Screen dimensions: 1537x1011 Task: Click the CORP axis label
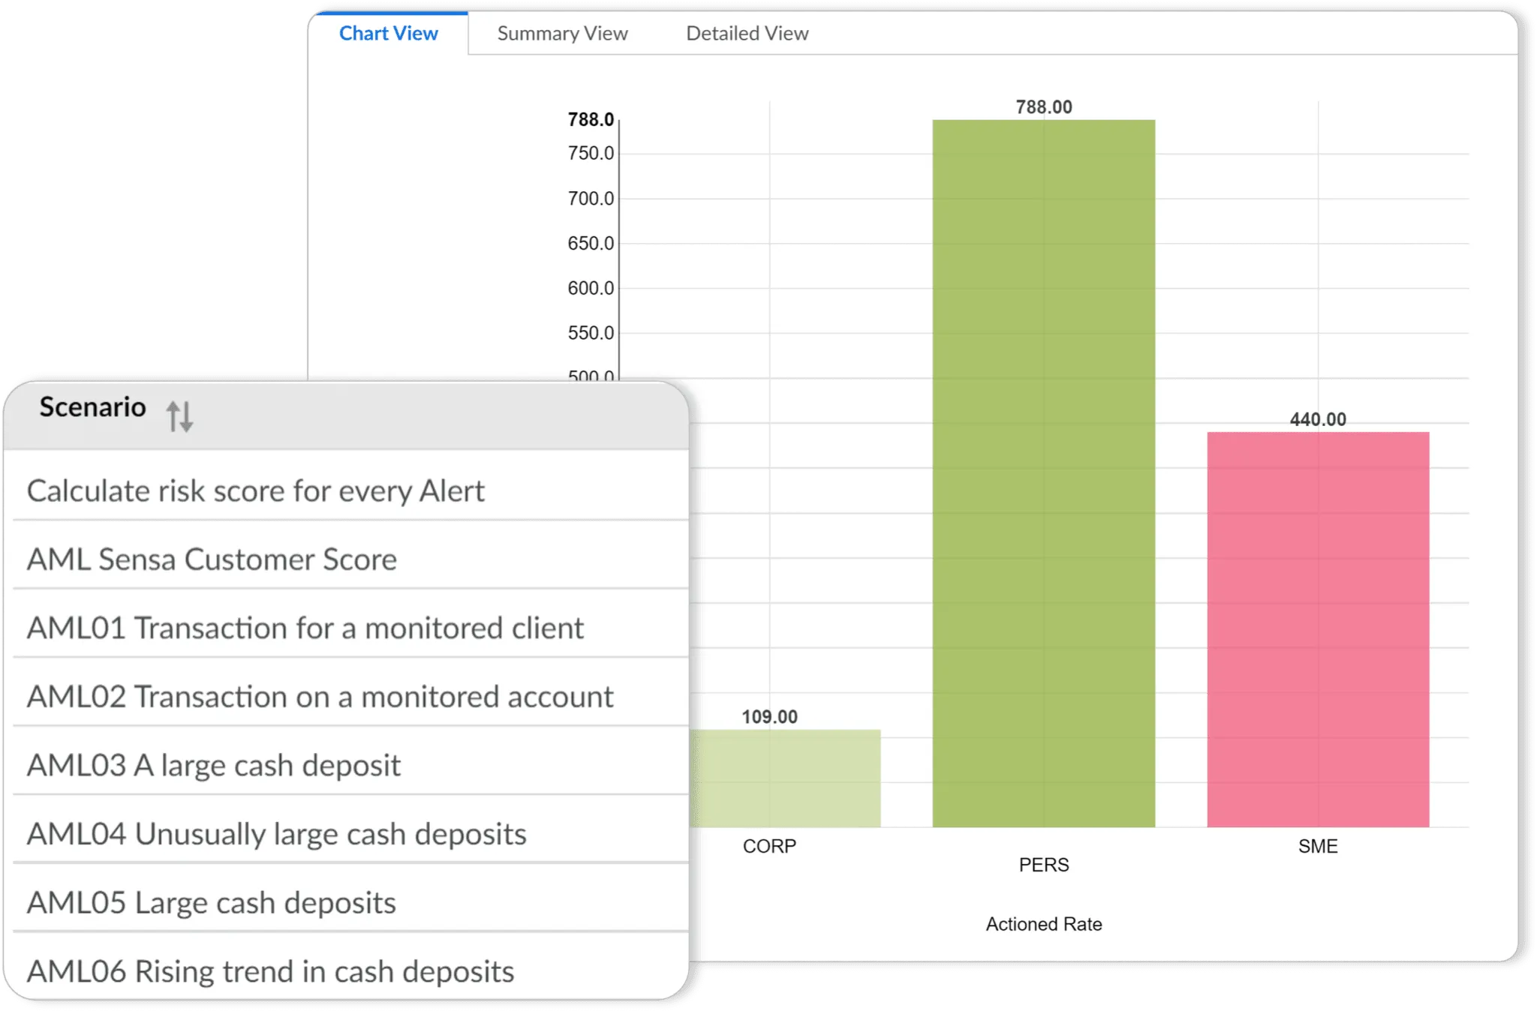point(769,846)
